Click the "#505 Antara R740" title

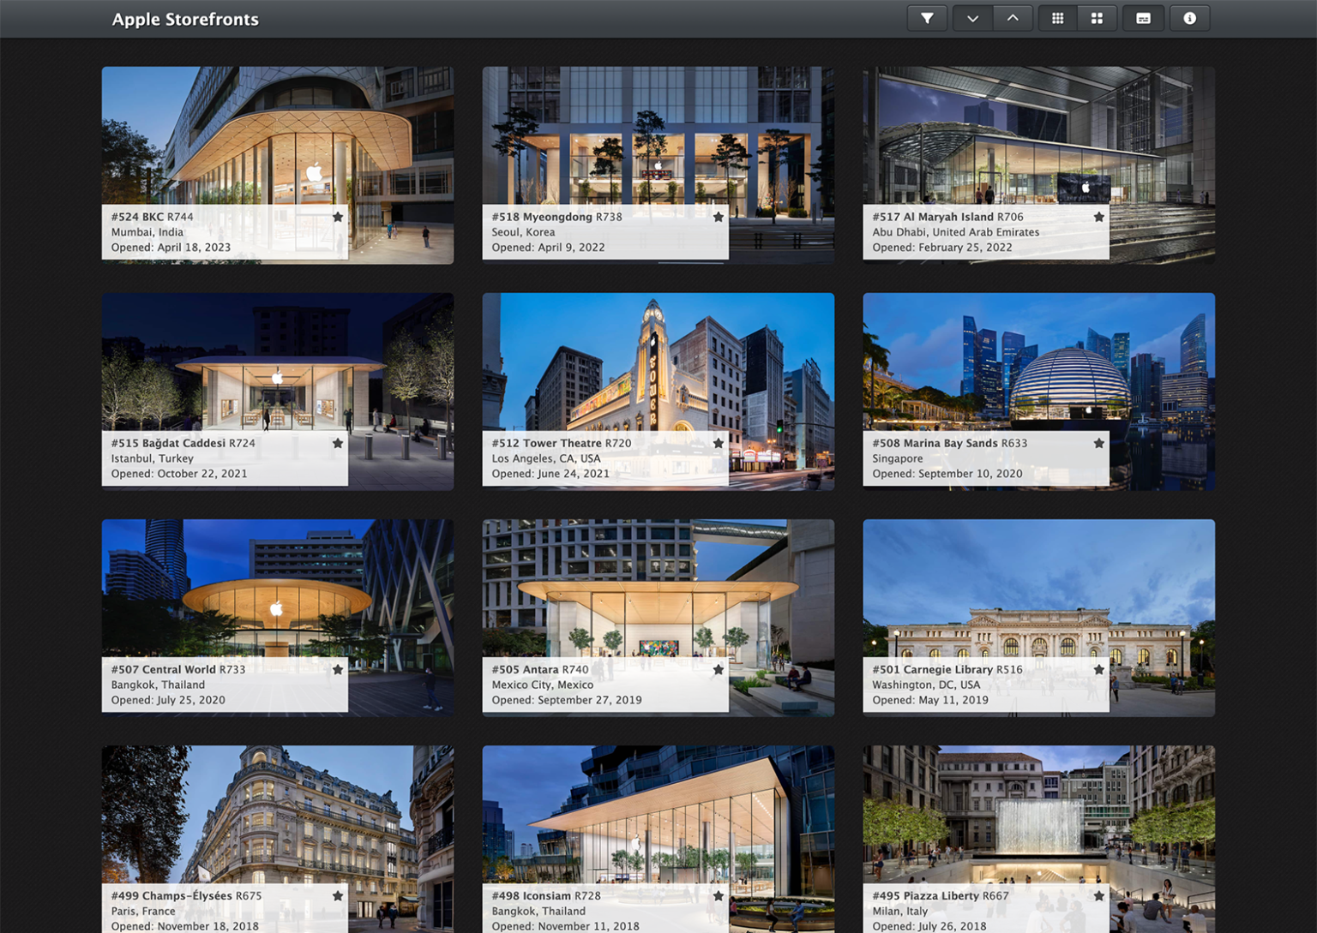coord(540,669)
